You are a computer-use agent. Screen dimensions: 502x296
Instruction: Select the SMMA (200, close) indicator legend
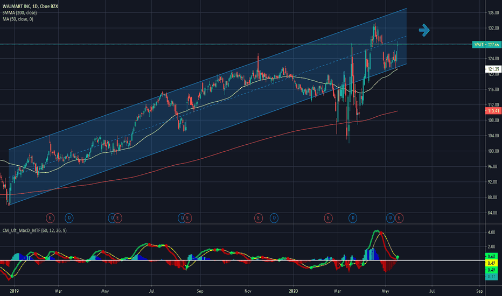pyautogui.click(x=19, y=13)
